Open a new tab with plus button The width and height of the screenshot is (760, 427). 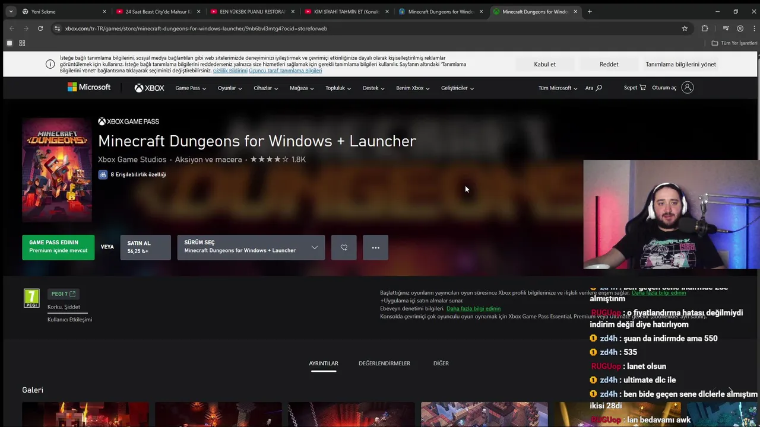click(x=590, y=11)
